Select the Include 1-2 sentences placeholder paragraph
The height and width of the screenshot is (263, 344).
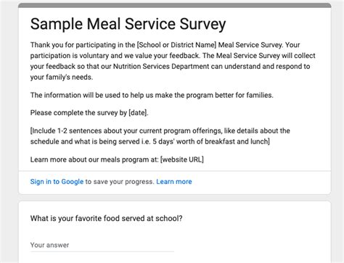[160, 136]
